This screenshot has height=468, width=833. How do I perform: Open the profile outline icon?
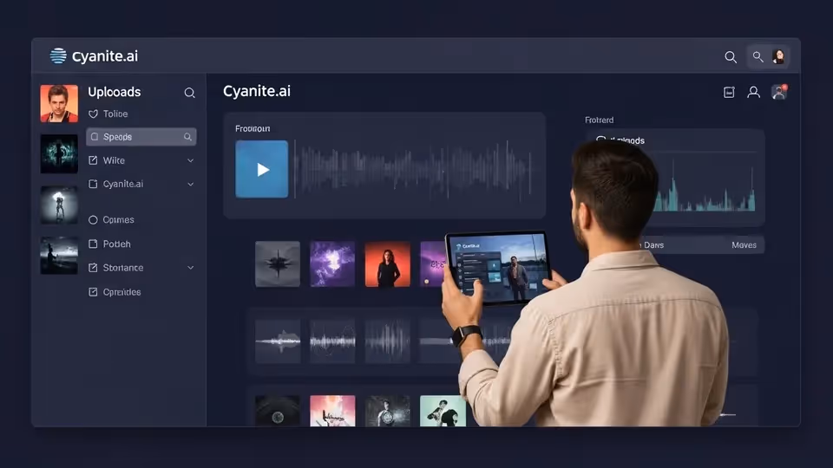click(x=753, y=93)
